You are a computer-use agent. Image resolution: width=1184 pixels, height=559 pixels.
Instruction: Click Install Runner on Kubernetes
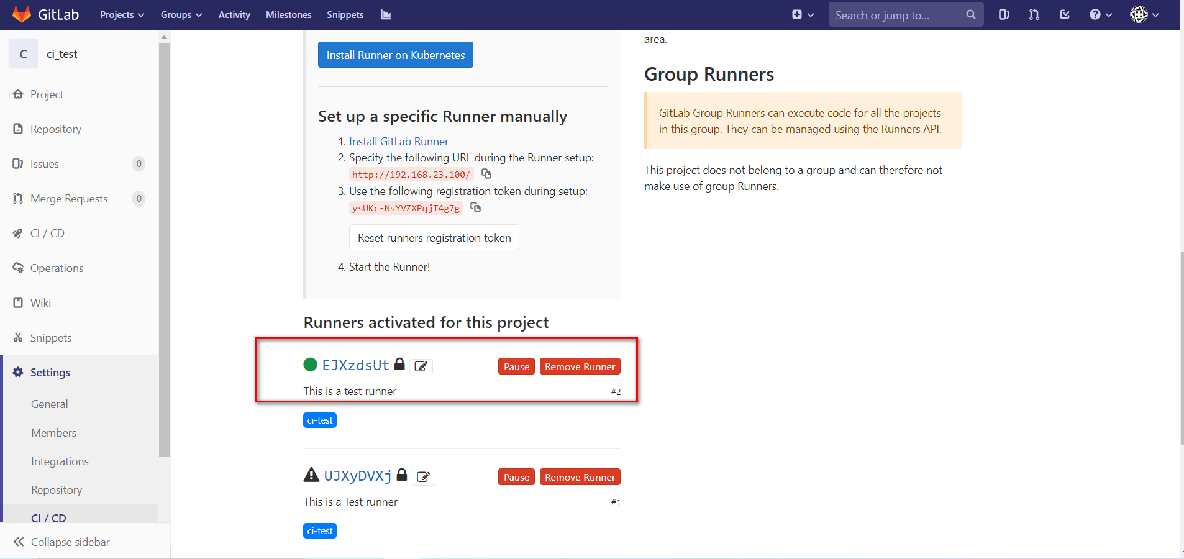[395, 55]
